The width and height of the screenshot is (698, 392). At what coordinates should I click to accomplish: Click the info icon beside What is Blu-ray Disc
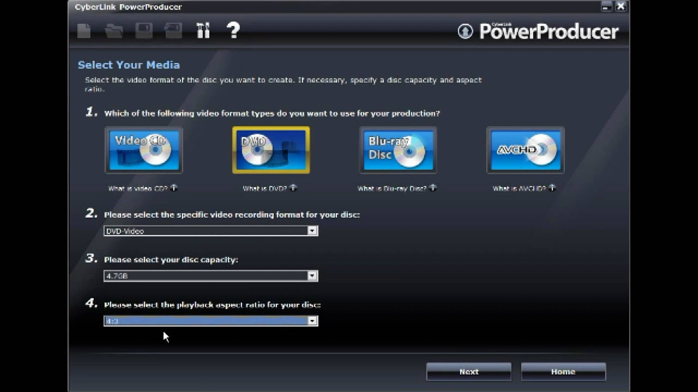point(433,188)
